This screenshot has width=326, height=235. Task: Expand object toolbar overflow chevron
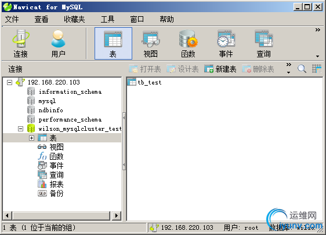click(x=288, y=64)
